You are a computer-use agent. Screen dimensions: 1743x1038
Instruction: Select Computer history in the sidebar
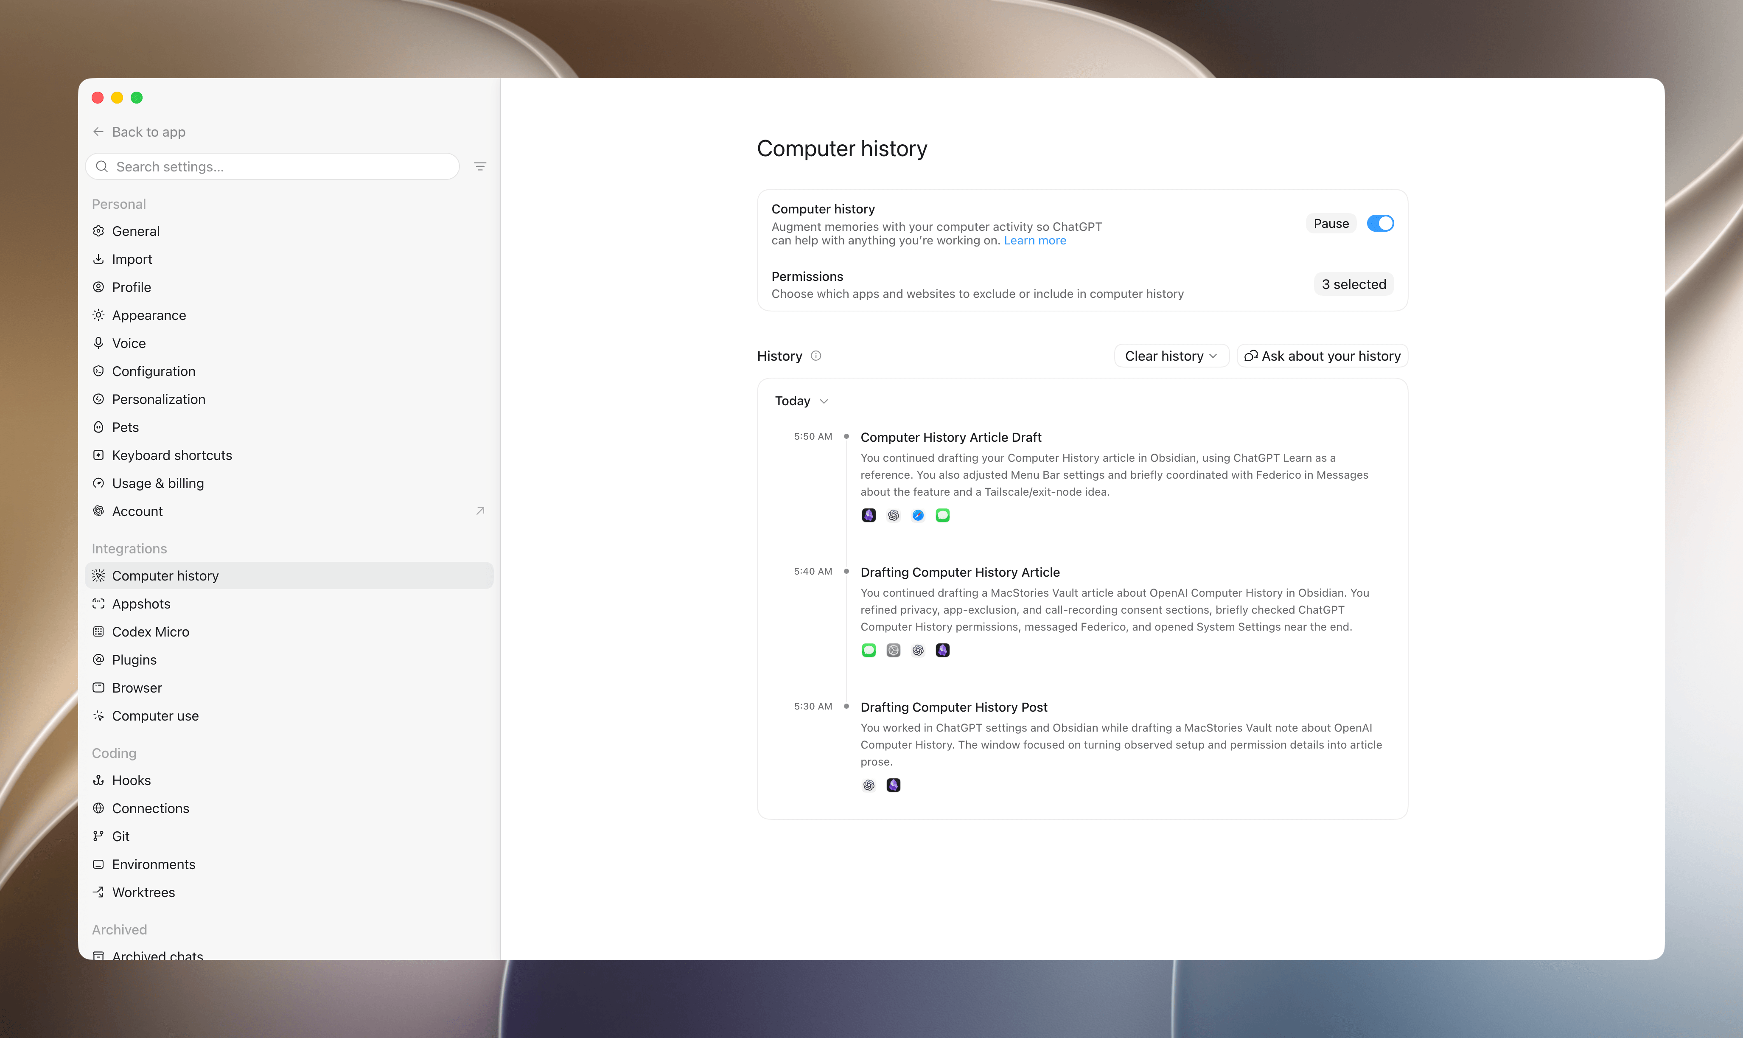tap(289, 576)
